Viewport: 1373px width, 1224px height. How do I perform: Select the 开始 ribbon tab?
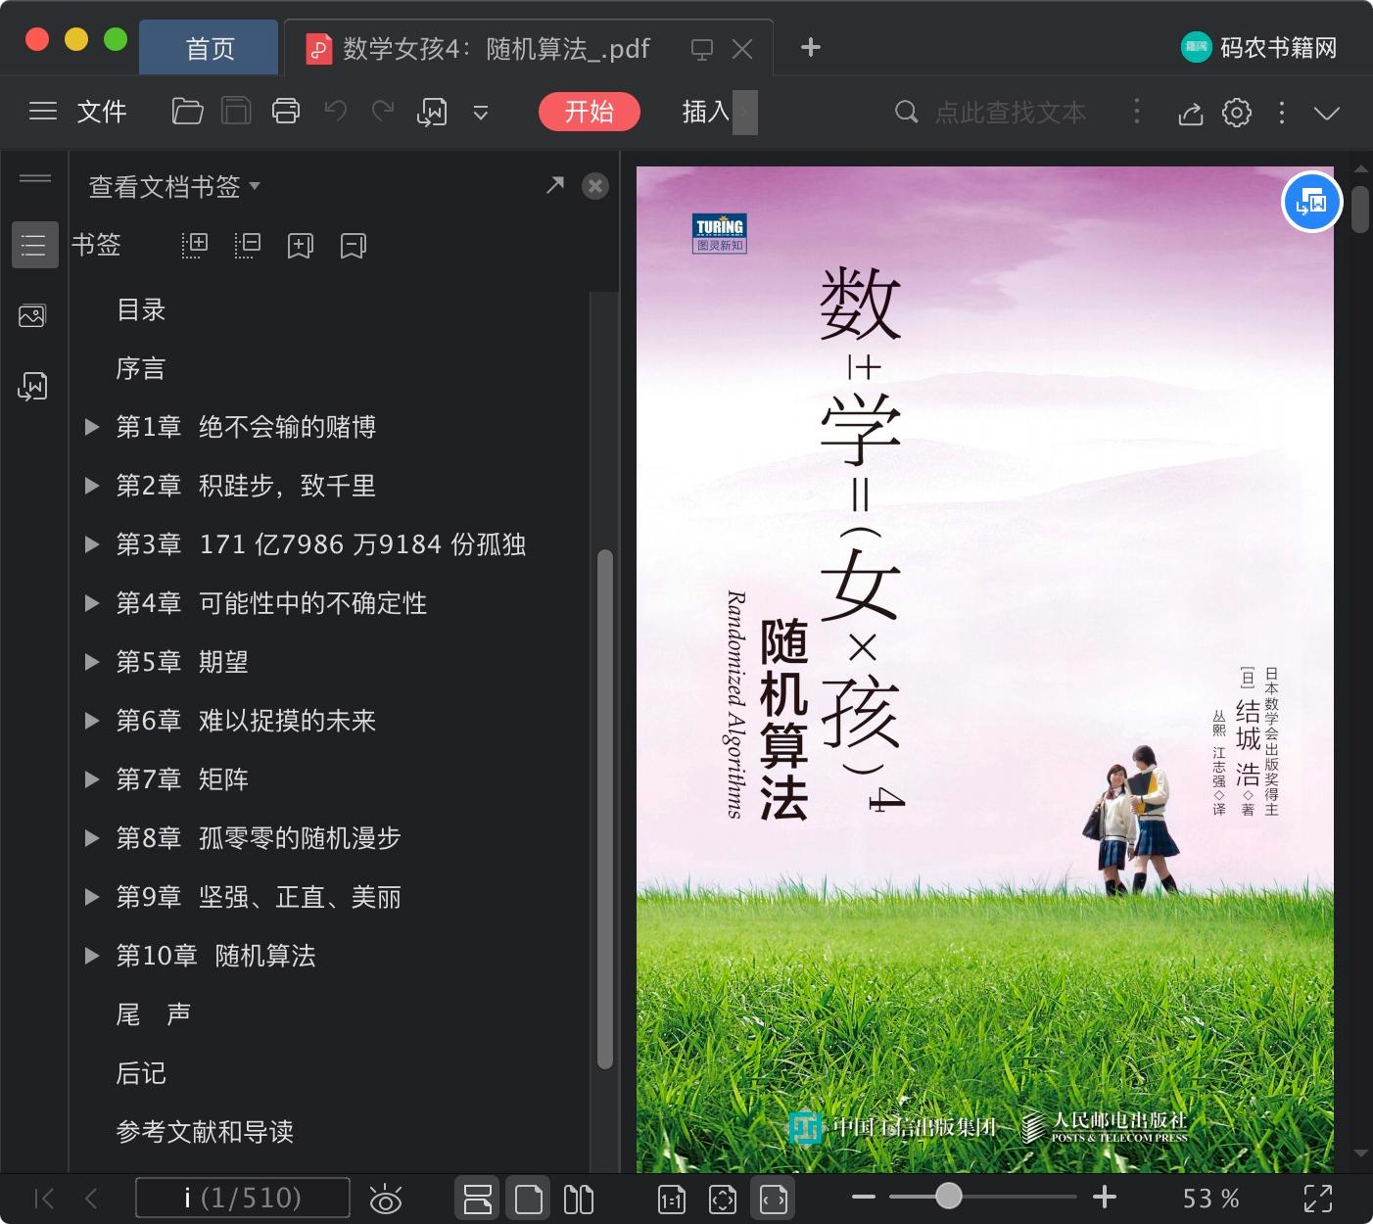[590, 112]
